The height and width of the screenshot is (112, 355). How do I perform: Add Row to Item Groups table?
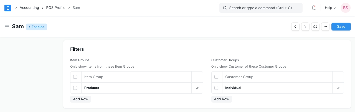click(x=80, y=99)
